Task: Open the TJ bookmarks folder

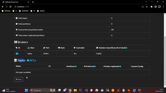Action: [15, 11]
